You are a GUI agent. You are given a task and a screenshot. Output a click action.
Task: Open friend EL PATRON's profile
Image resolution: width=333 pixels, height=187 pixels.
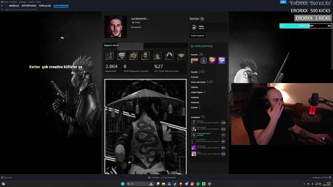point(208,141)
